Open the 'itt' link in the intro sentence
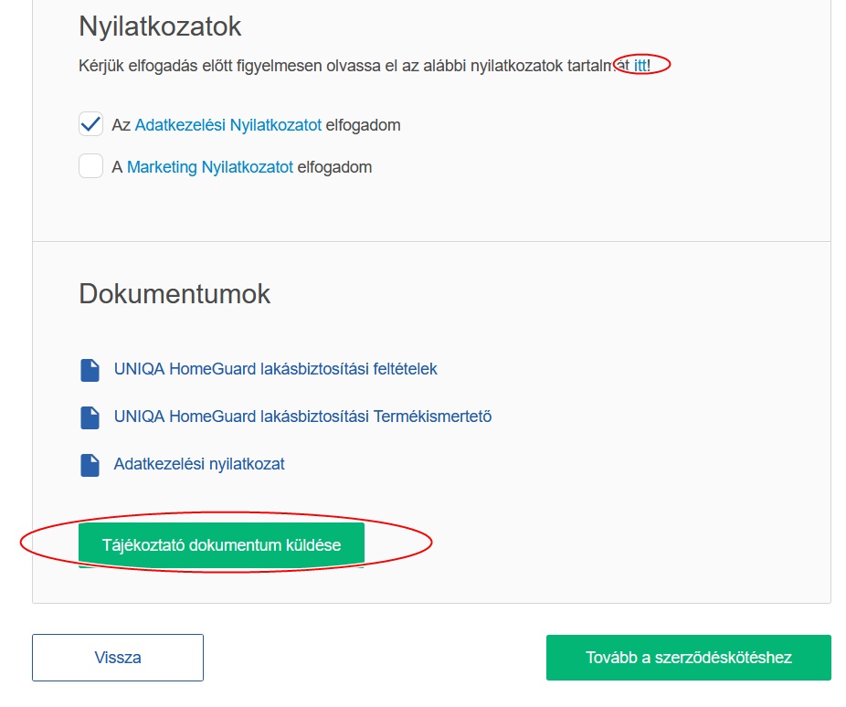The width and height of the screenshot is (846, 707). 640,65
